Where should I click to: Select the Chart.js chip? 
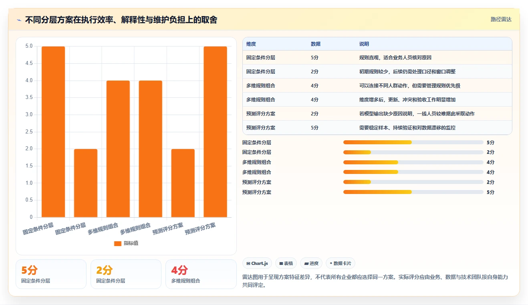click(257, 263)
